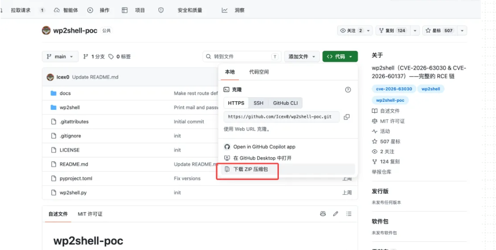This screenshot has width=496, height=250.
Task: Open the 操作 tab
Action: click(x=99, y=10)
